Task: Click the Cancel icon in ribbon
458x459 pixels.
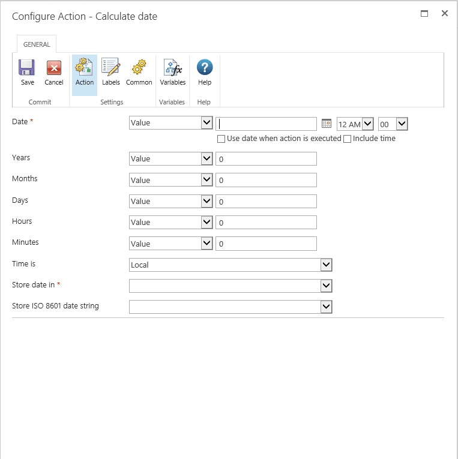Action: (54, 68)
